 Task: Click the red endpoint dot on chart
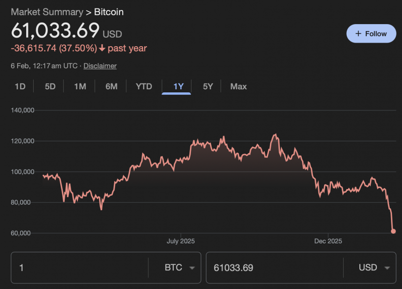tap(393, 231)
